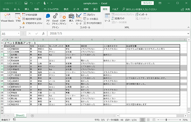
Task: Open Customize Quick Access Toolbar dropdown
Action: pos(52,3)
